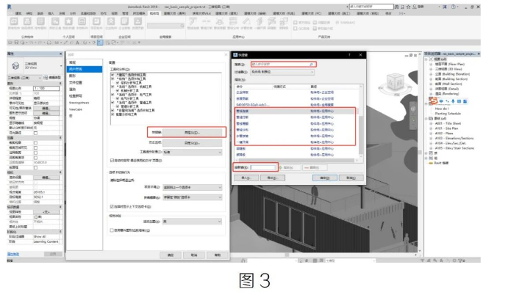The image size is (511, 303).
Task: Open the 族编辑器 tab behavior dropdown
Action: (193, 197)
